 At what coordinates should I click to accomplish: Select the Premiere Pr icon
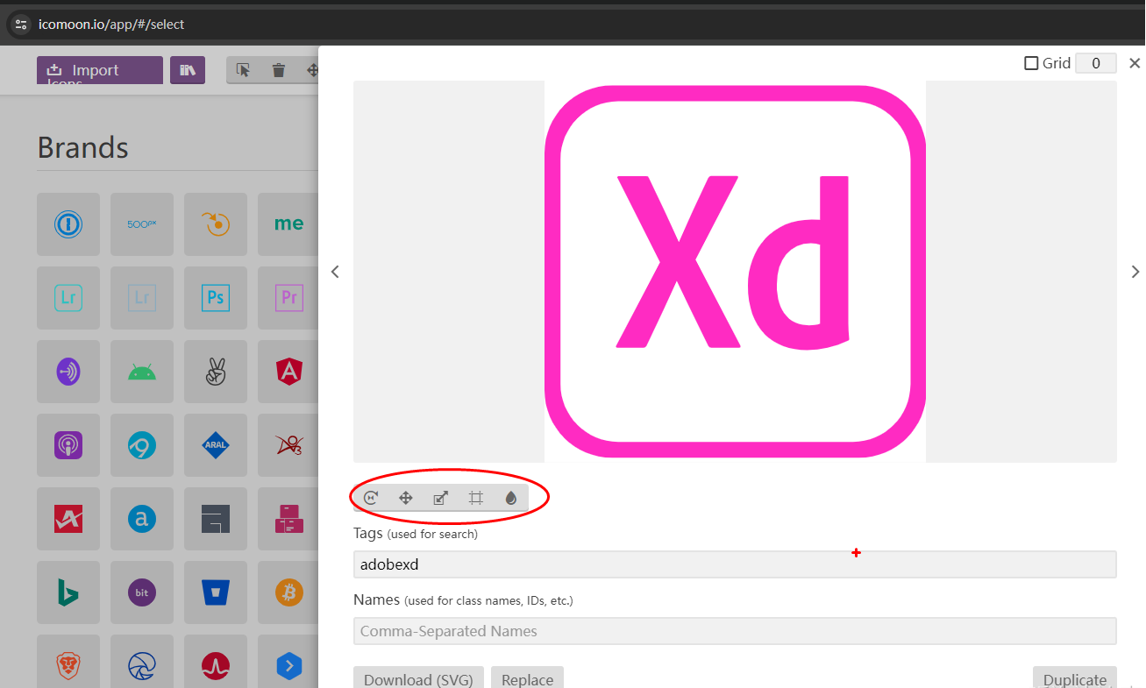pyautogui.click(x=289, y=298)
